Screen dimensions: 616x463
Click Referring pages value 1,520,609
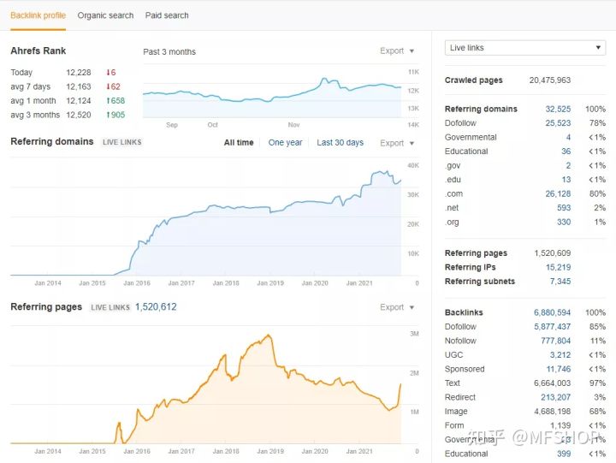(553, 253)
